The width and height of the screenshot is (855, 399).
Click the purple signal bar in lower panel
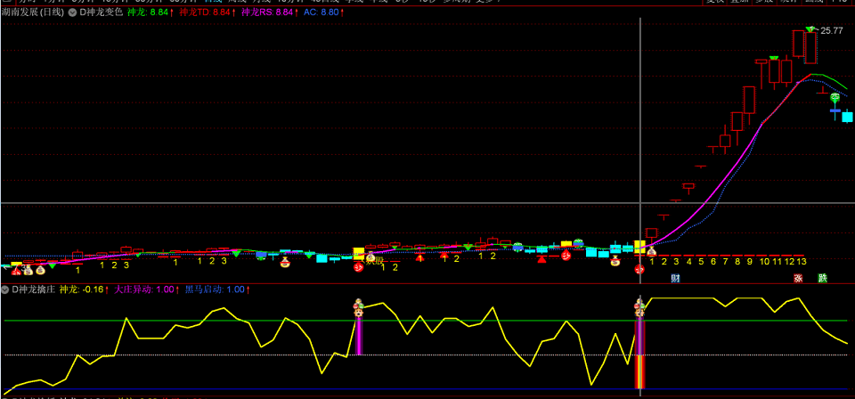(x=360, y=336)
